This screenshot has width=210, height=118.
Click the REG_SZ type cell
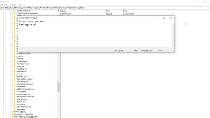(109, 14)
